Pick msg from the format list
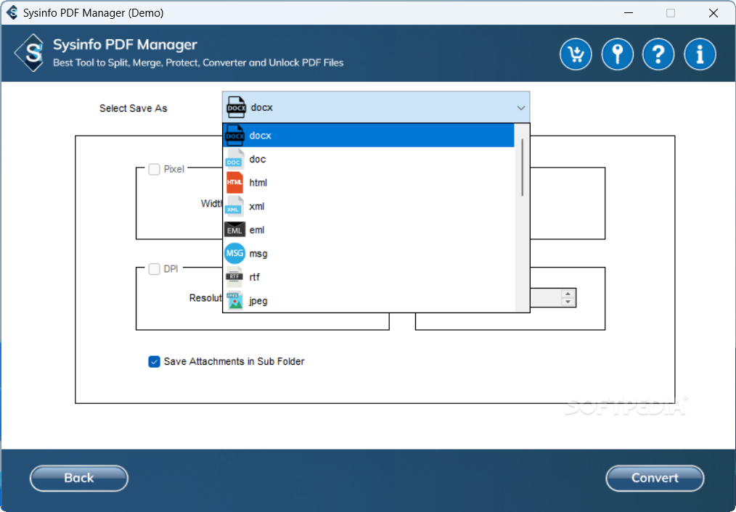Viewport: 736px width, 512px height. pos(369,253)
